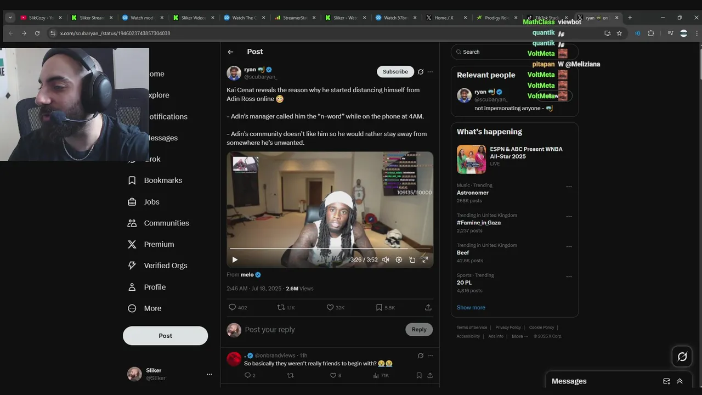Bookmark the post with 5.5K bookmarks
Viewport: 702px width, 395px height.
click(x=385, y=308)
